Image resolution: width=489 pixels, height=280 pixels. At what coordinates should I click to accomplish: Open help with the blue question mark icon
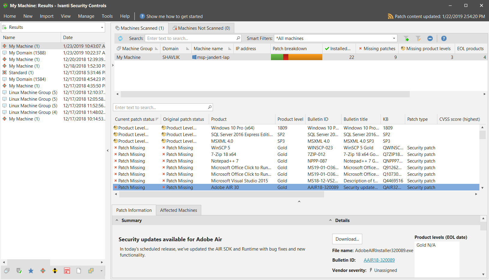(x=444, y=38)
